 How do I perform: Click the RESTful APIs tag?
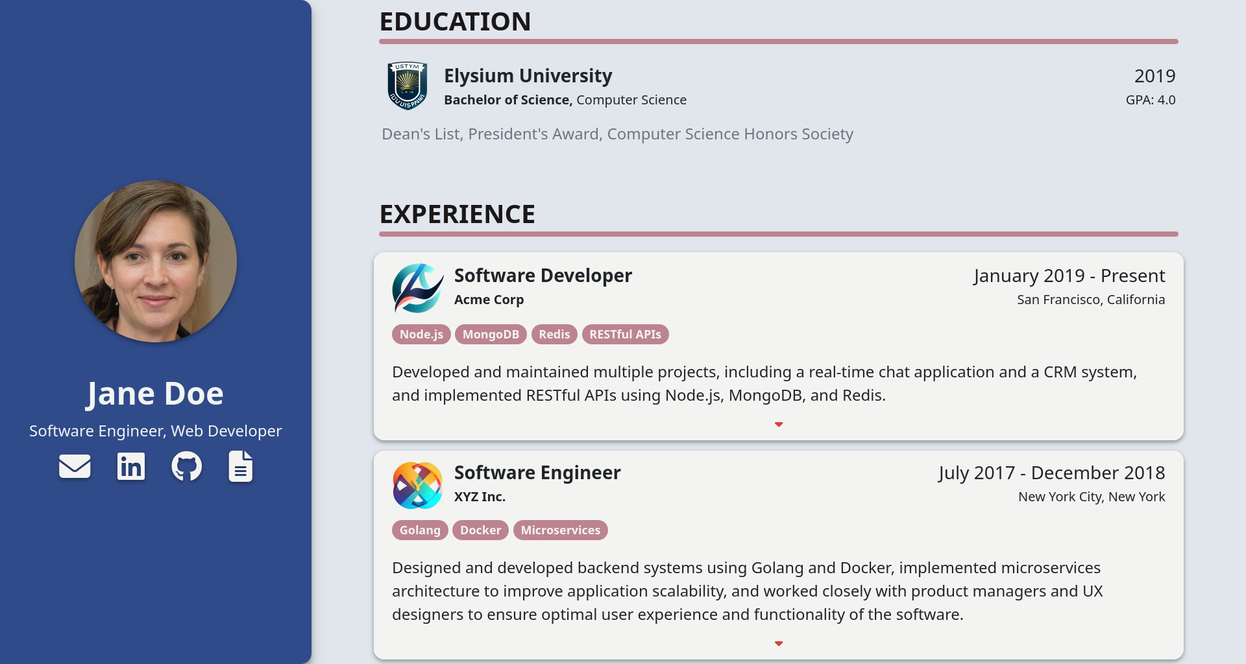(x=625, y=335)
